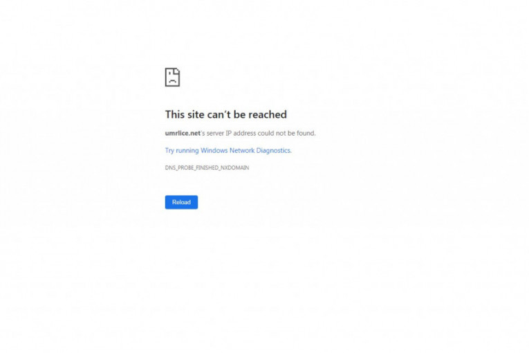Screen dimensions: 529x353
Task: Click 'NXDOMAIN' at the end of the error code
Action: tap(234, 168)
